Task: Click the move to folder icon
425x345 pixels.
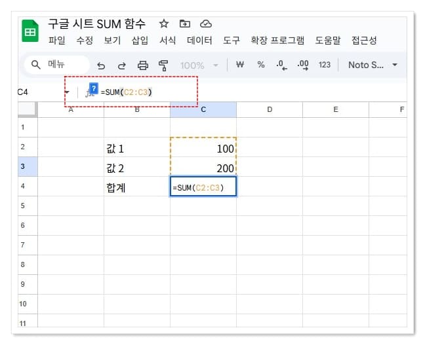Action: [x=185, y=24]
